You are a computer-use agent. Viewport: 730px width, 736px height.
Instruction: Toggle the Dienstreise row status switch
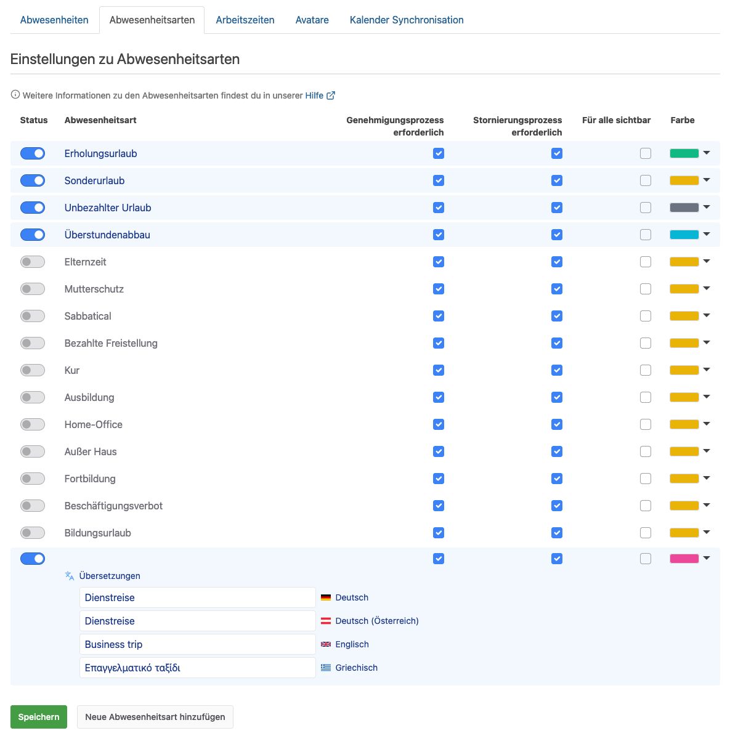pos(33,559)
